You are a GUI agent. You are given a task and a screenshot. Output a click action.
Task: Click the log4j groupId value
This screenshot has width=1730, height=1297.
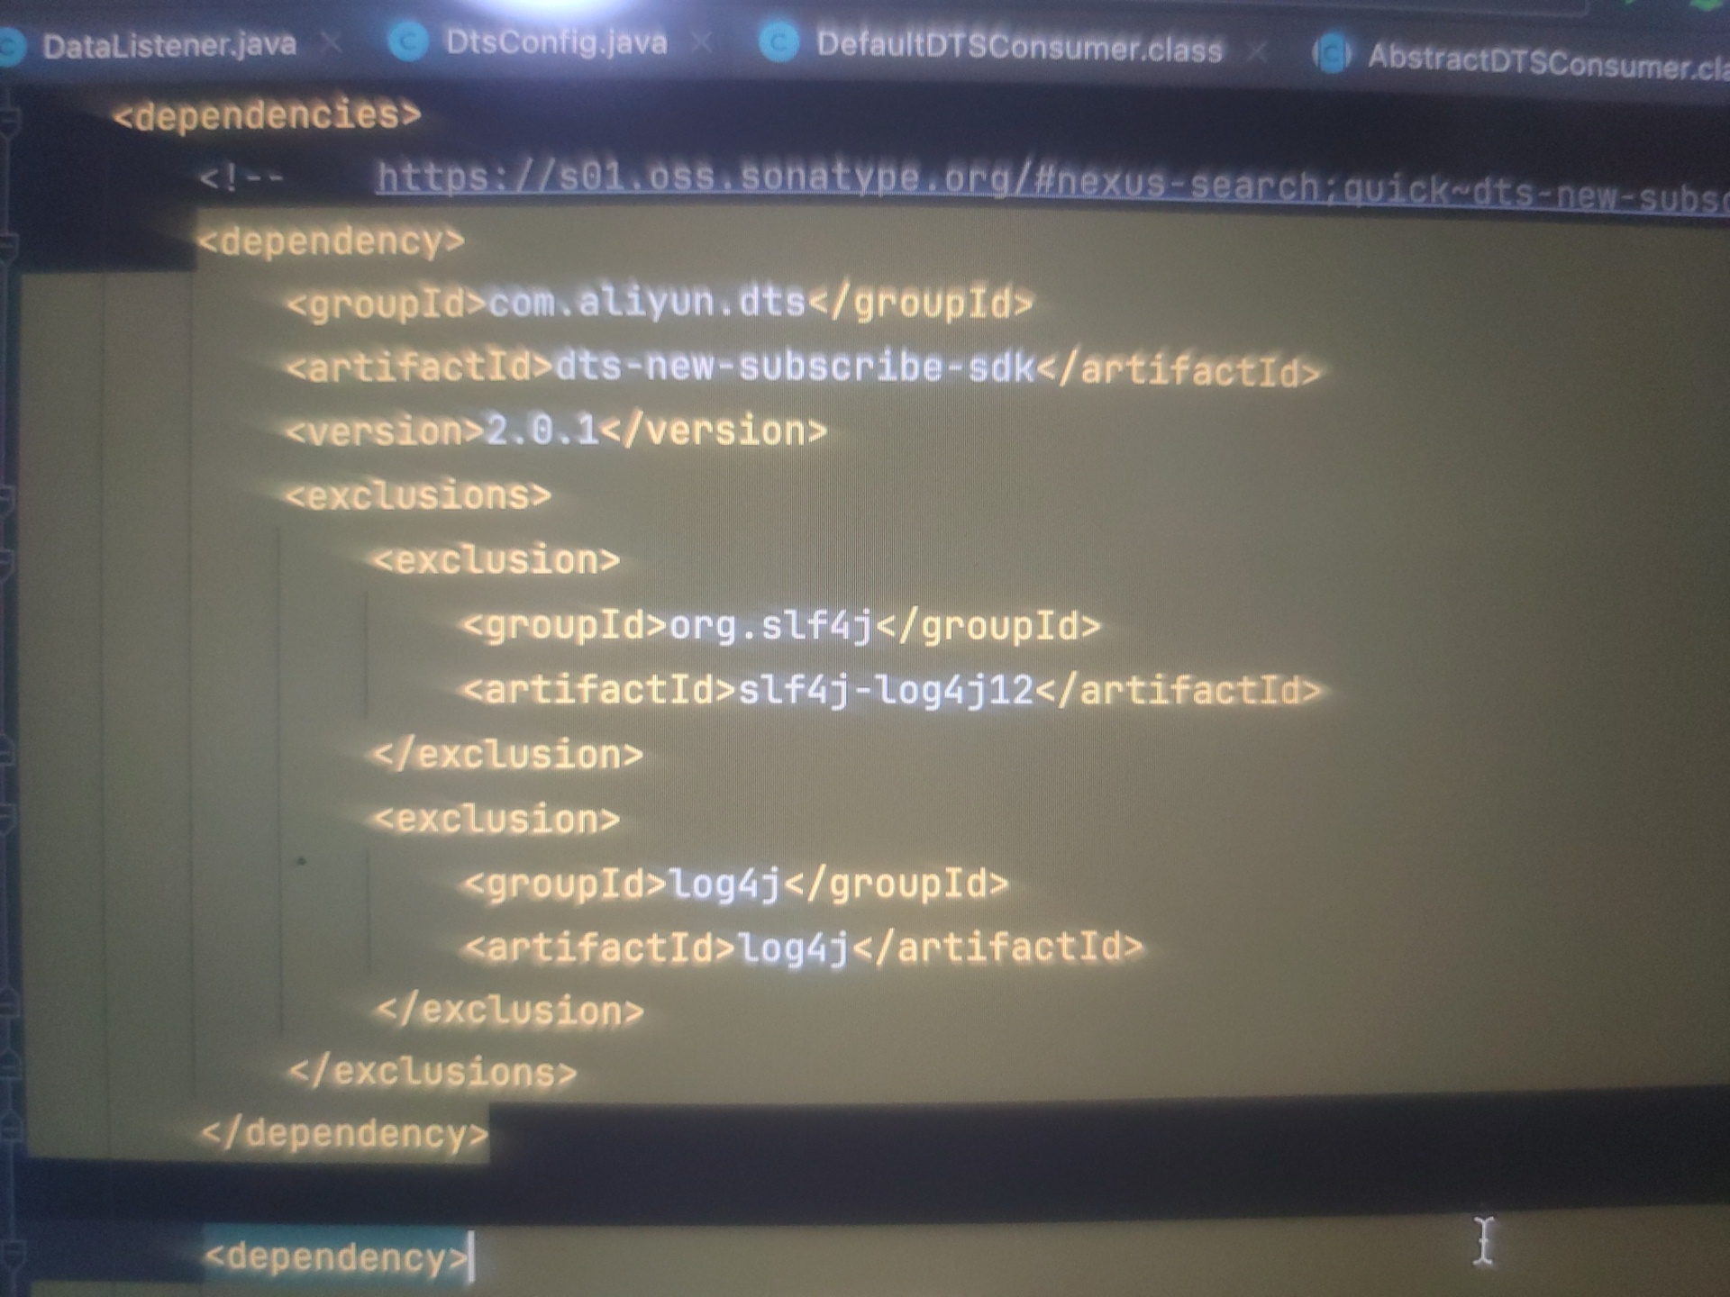(724, 884)
